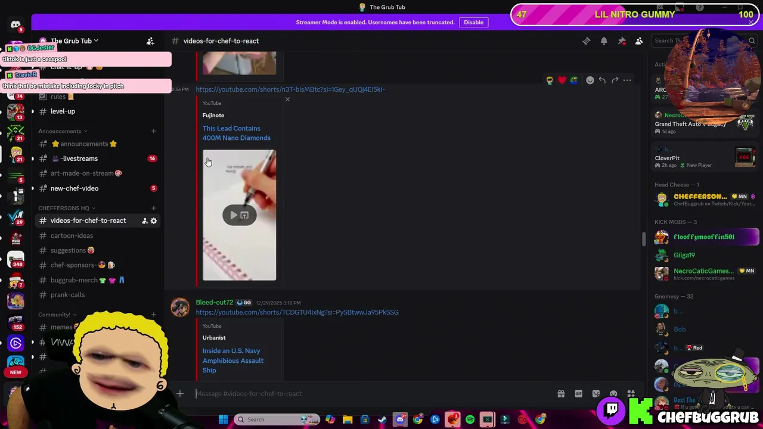React with the sunglasses guy emoji
The width and height of the screenshot is (763, 429).
pyautogui.click(x=550, y=80)
